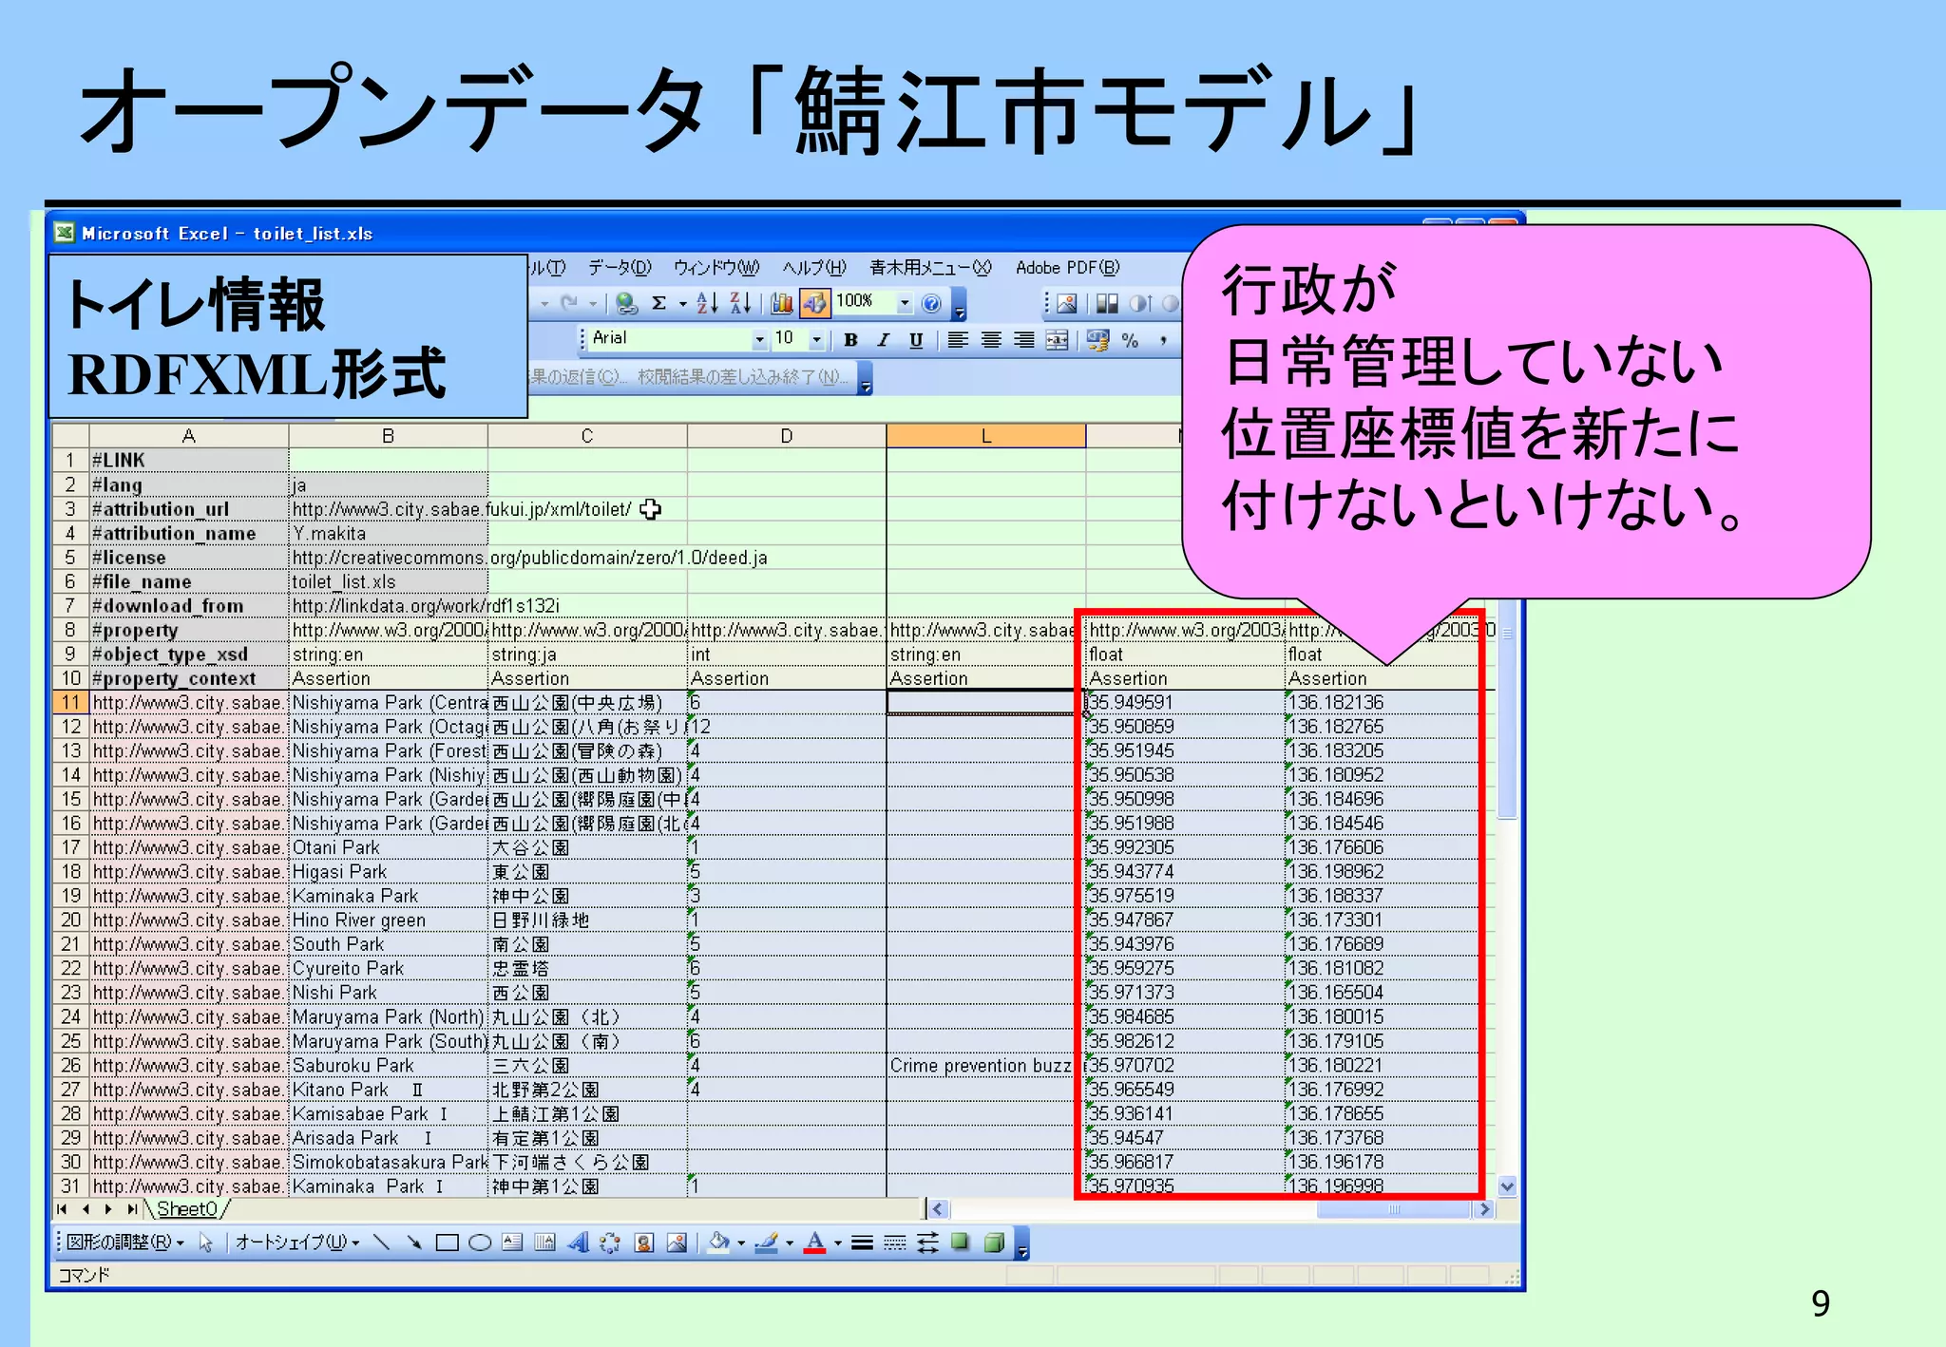Image resolution: width=1946 pixels, height=1347 pixels.
Task: Insert a horizontal text box
Action: 512,1243
